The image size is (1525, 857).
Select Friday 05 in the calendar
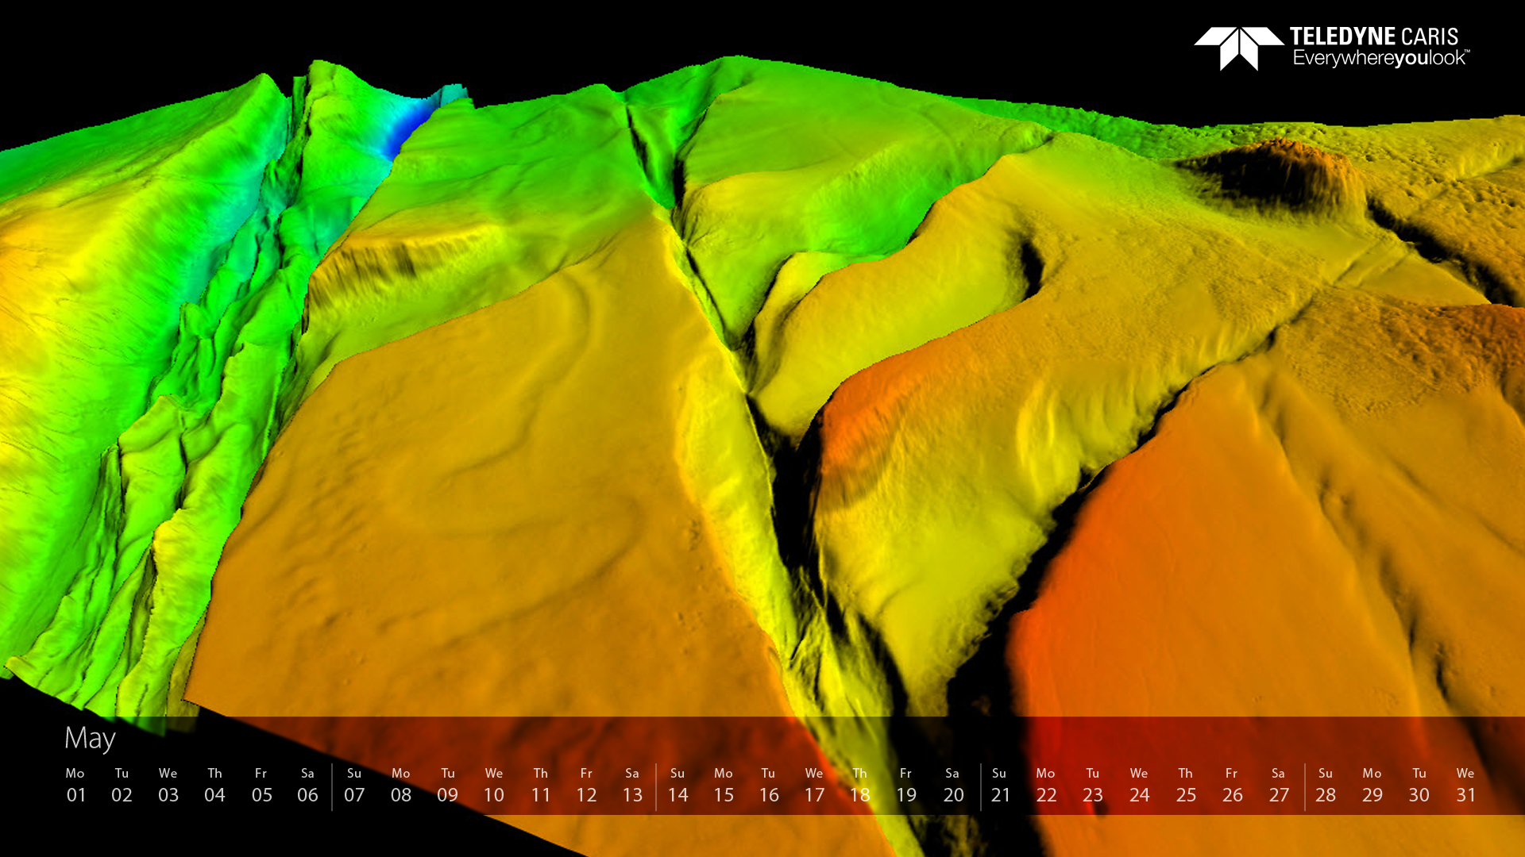[x=261, y=785]
